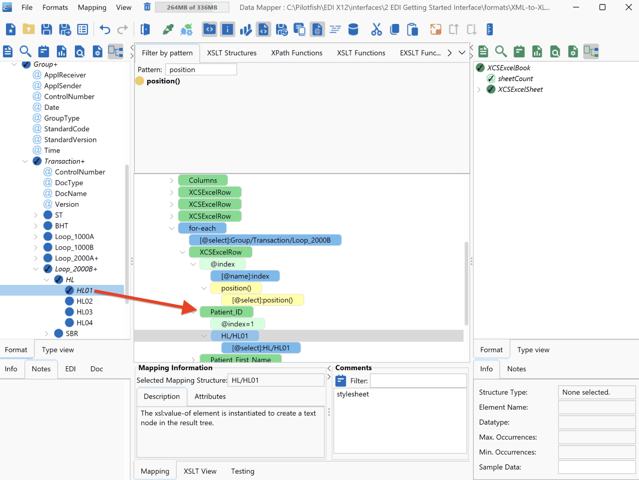
Task: Click the new document star icon
Action: click(x=10, y=29)
